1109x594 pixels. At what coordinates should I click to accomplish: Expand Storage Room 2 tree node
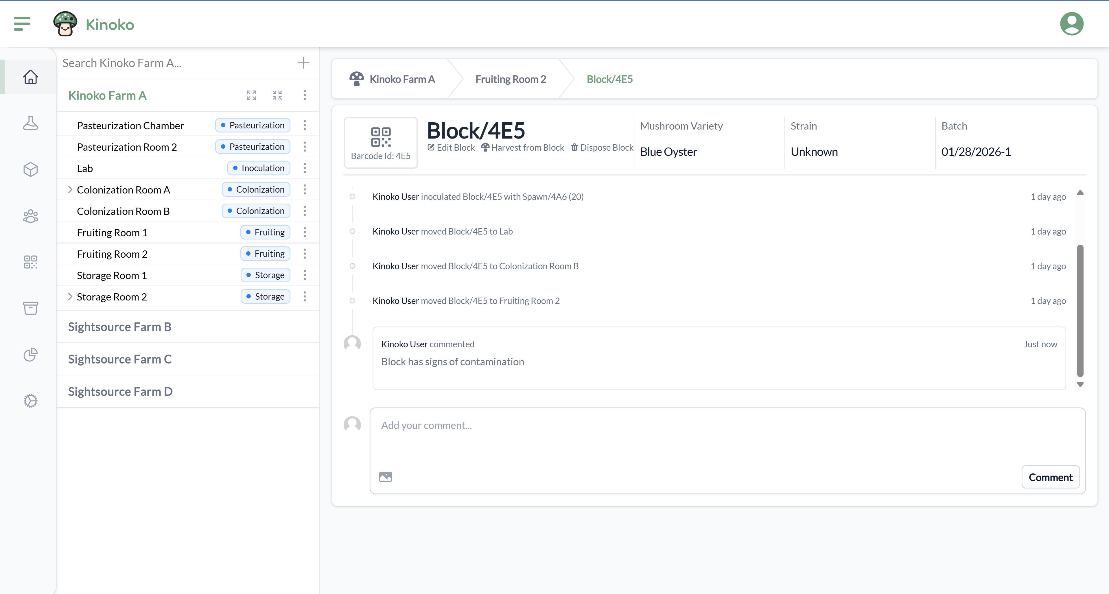(70, 297)
